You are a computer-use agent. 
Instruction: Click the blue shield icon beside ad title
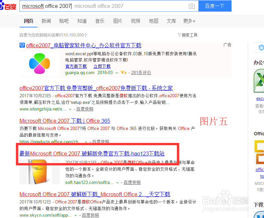[x=22, y=45]
